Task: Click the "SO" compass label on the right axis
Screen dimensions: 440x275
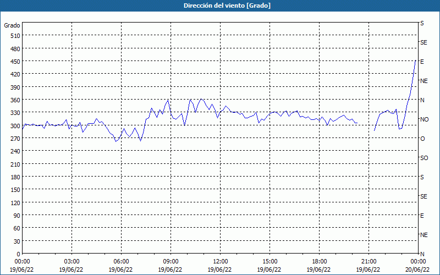Action: (x=424, y=158)
